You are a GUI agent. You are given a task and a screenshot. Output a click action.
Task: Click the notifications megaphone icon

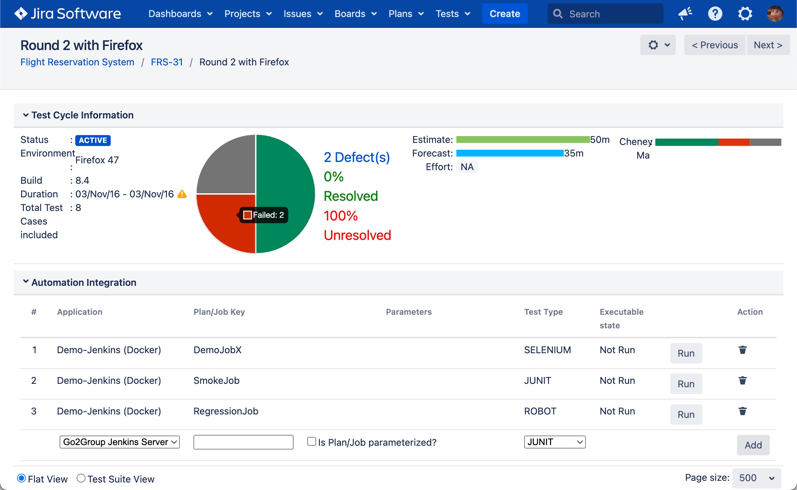683,14
